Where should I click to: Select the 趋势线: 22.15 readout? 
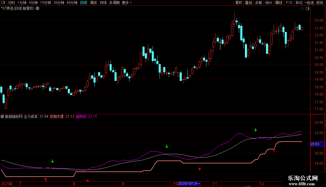[86, 117]
